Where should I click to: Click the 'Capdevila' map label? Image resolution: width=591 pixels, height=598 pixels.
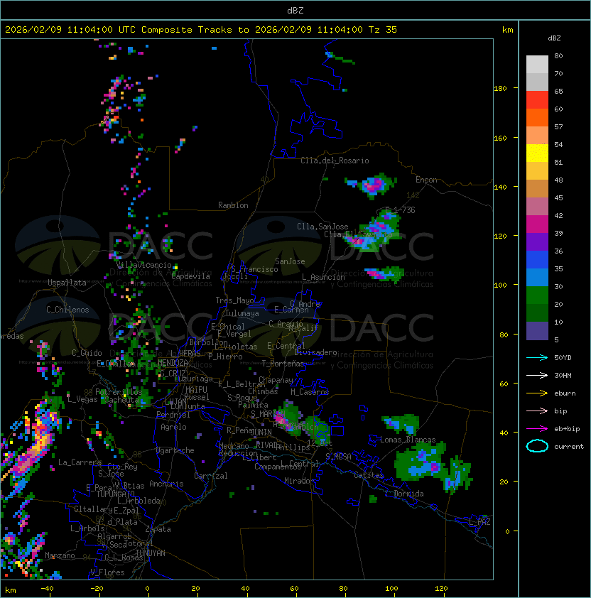tap(190, 276)
